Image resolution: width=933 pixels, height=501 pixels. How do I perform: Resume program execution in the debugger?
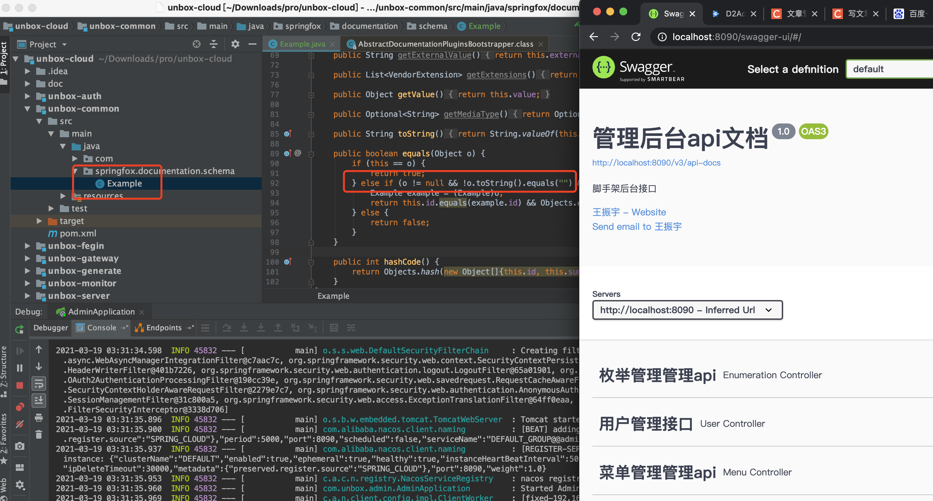pos(20,351)
